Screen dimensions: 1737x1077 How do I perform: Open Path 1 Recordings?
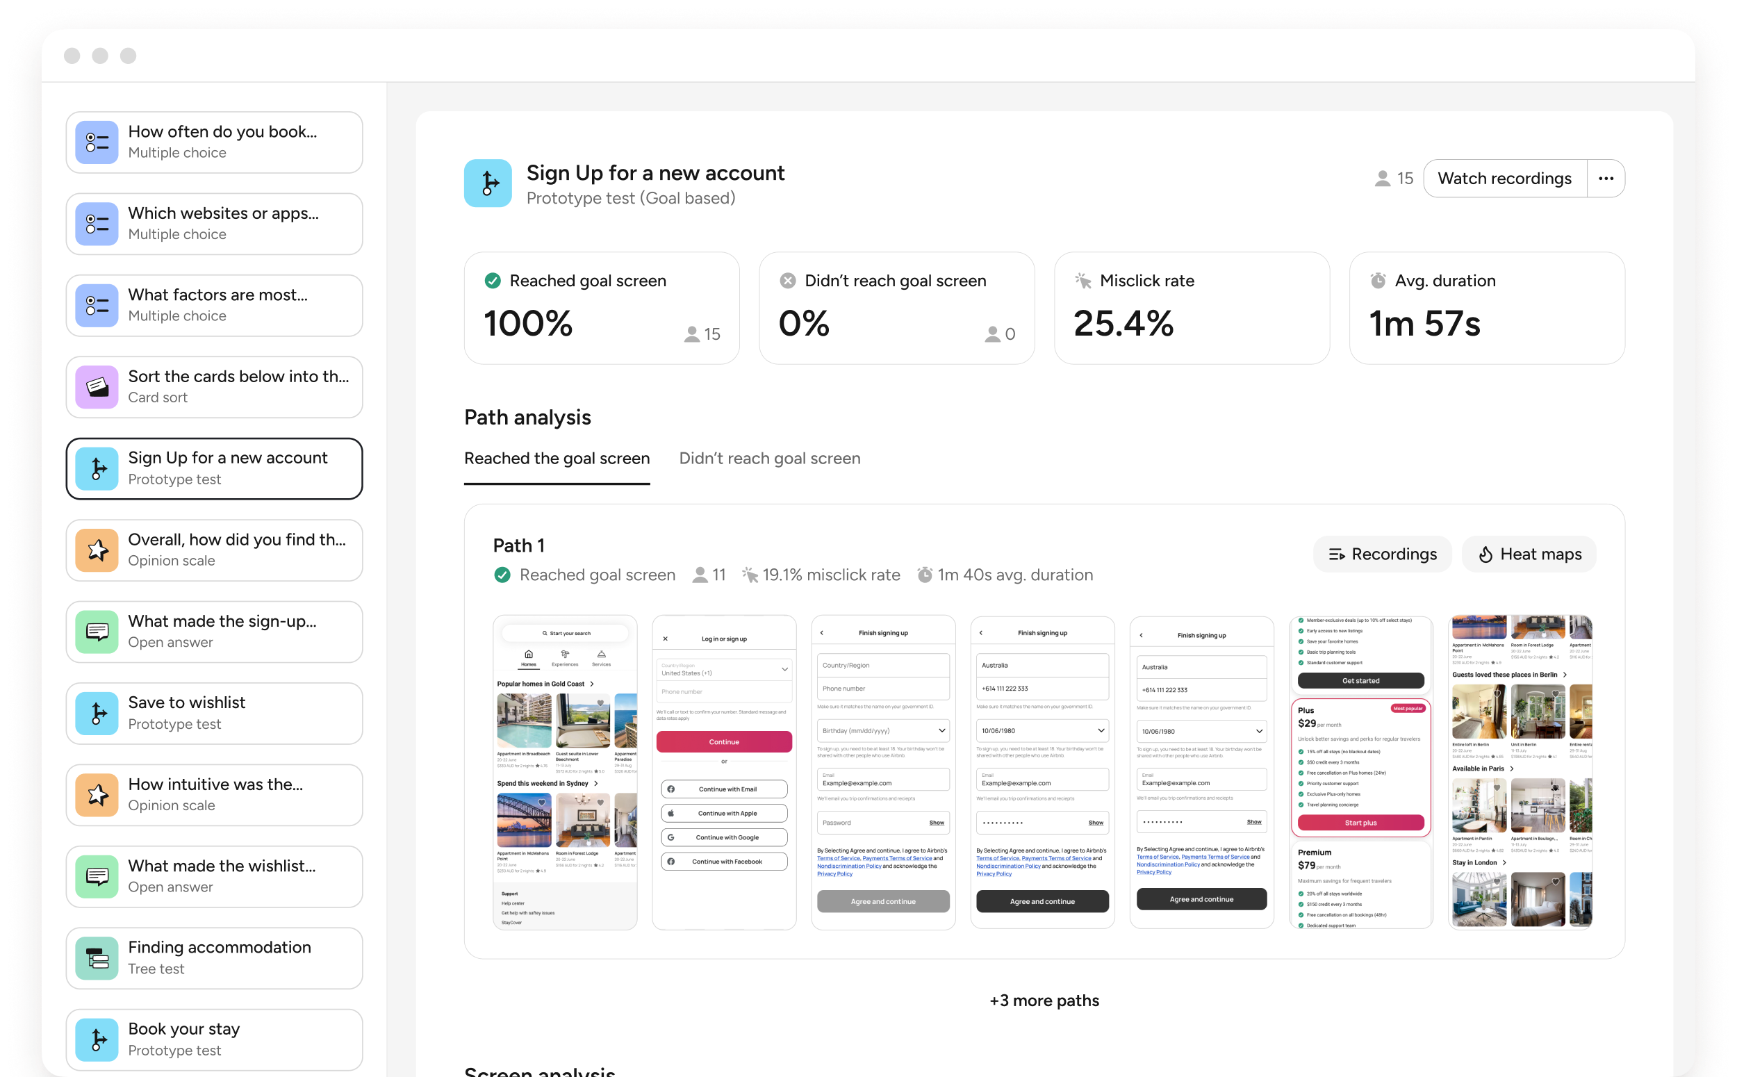click(x=1383, y=554)
